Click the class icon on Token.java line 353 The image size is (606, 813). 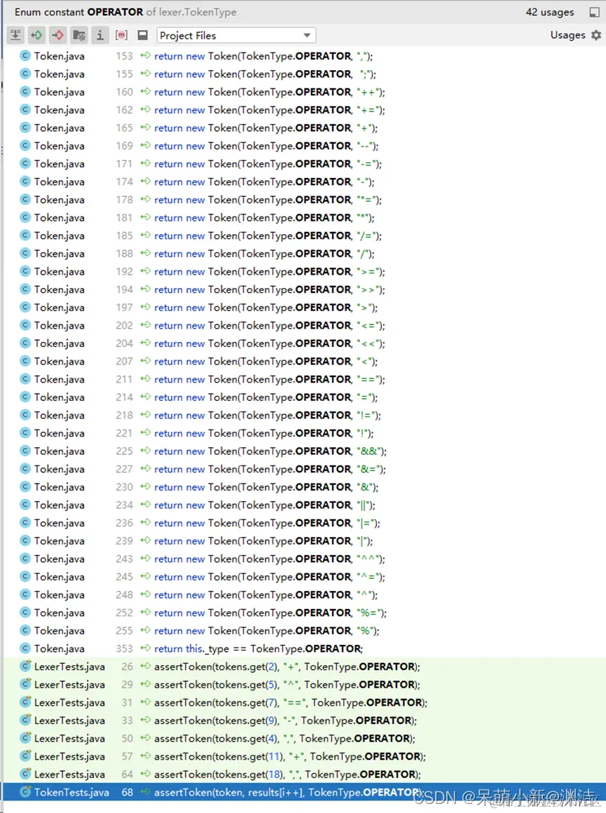[25, 648]
